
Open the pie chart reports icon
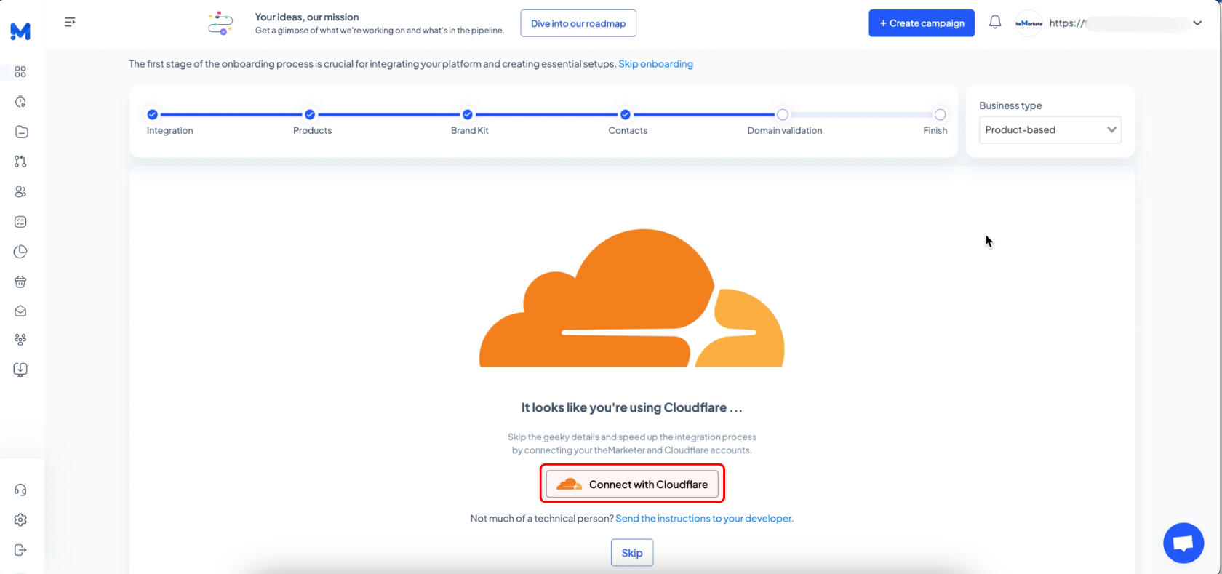(20, 252)
